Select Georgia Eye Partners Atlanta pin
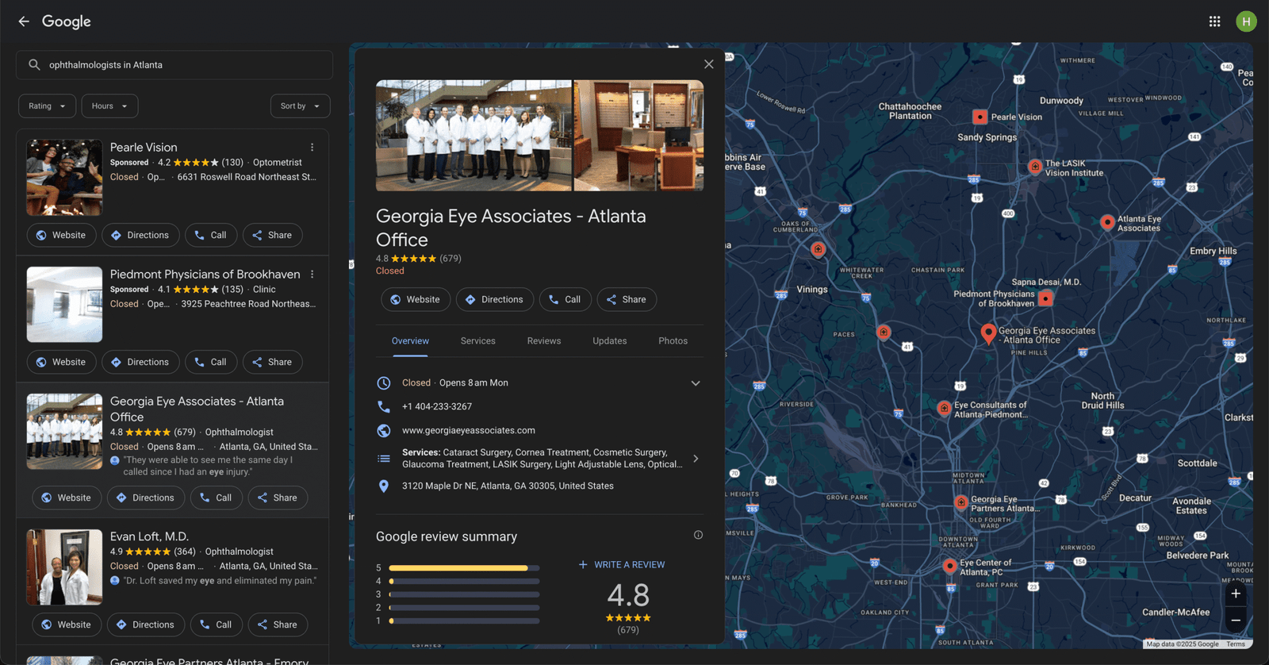The height and width of the screenshot is (665, 1269). click(961, 502)
